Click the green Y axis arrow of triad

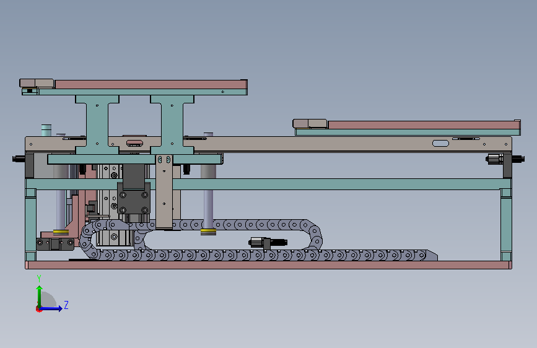[x=40, y=295]
